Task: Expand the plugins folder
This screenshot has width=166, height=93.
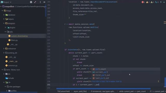Action: point(5,28)
